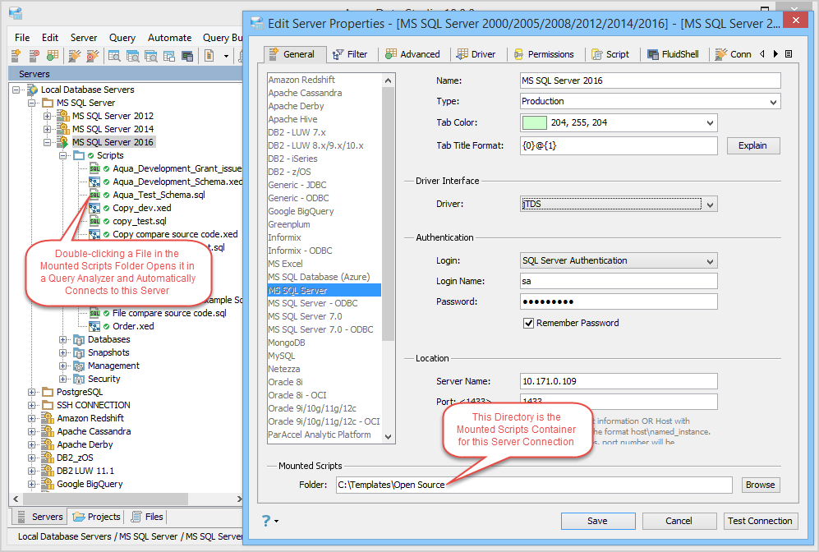The width and height of the screenshot is (819, 552).
Task: Click the Conn tab plug icon
Action: 720,53
